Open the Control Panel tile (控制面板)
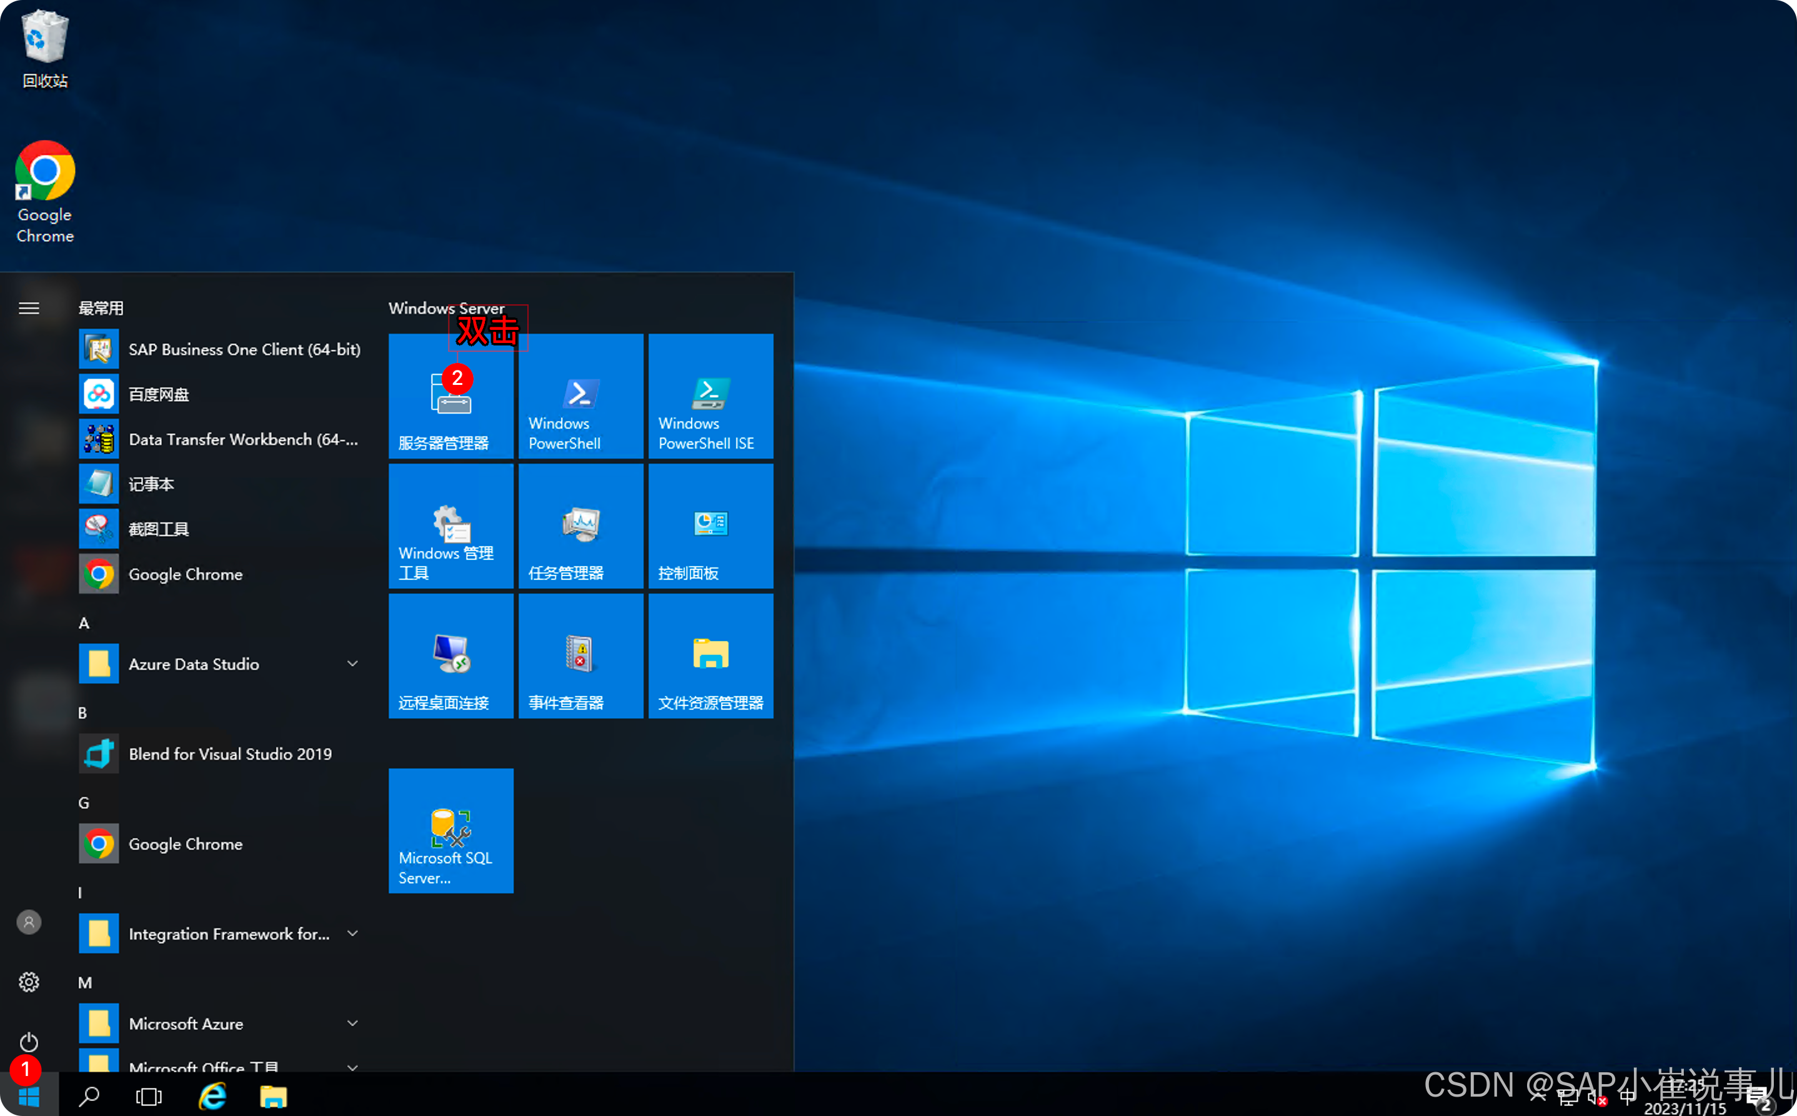Image resolution: width=1797 pixels, height=1116 pixels. coord(710,526)
